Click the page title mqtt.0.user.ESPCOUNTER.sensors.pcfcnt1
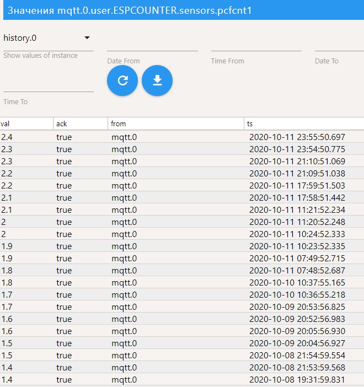 coord(154,10)
